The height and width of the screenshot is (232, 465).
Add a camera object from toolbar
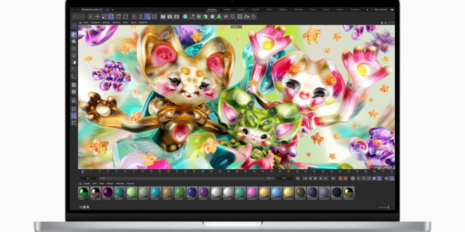point(246,17)
